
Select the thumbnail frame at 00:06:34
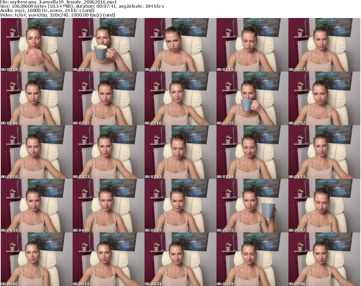[x=180, y=259]
